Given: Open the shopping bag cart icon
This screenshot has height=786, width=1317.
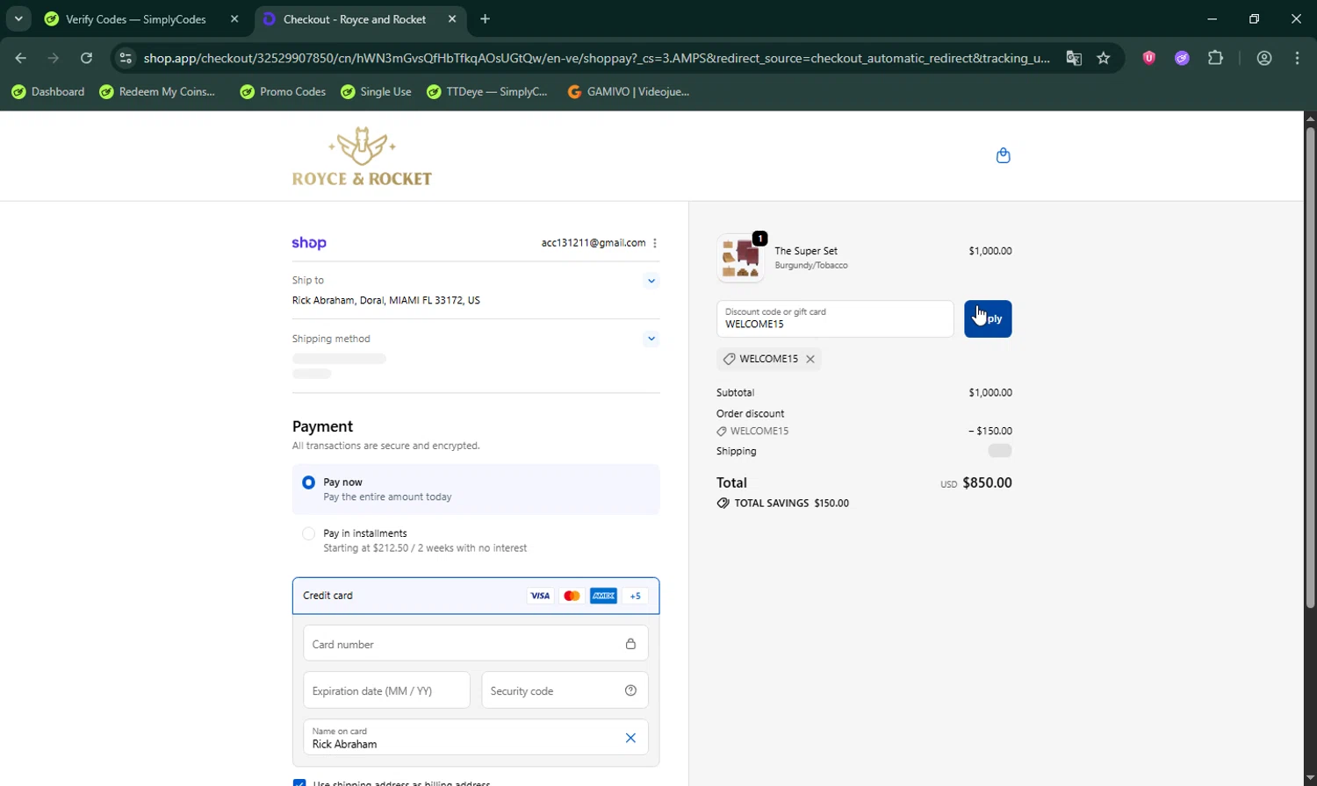Looking at the screenshot, I should point(1004,156).
